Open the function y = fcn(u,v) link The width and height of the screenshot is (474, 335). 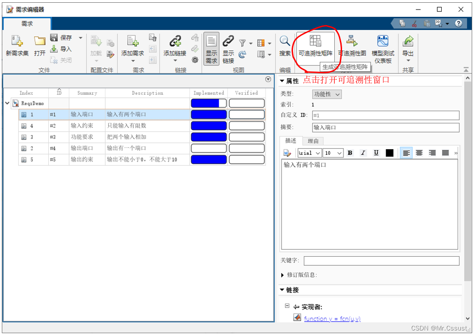pos(332,319)
